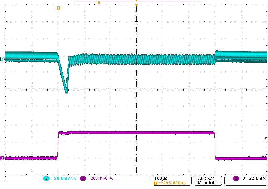Click the 1M points record length readout
Image resolution: width=268 pixels, height=189 pixels.
click(x=206, y=183)
